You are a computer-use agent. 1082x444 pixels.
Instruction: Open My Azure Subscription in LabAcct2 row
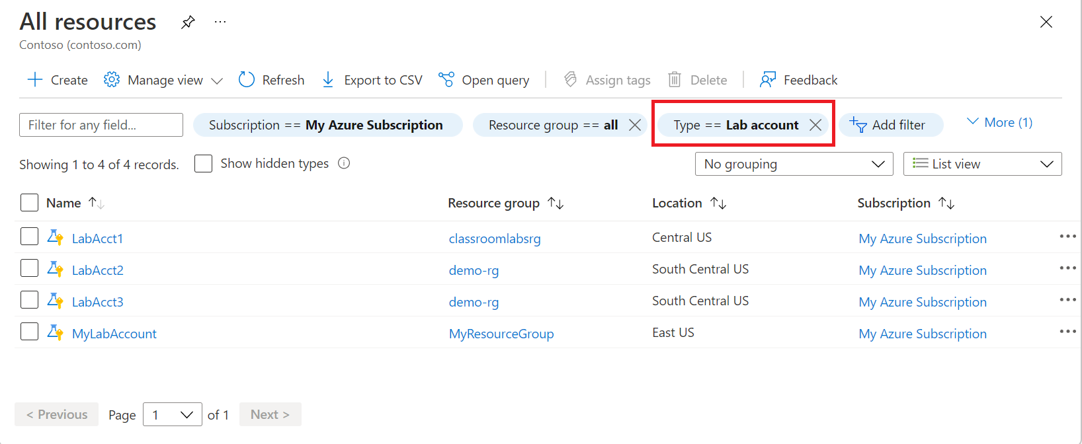coord(923,270)
